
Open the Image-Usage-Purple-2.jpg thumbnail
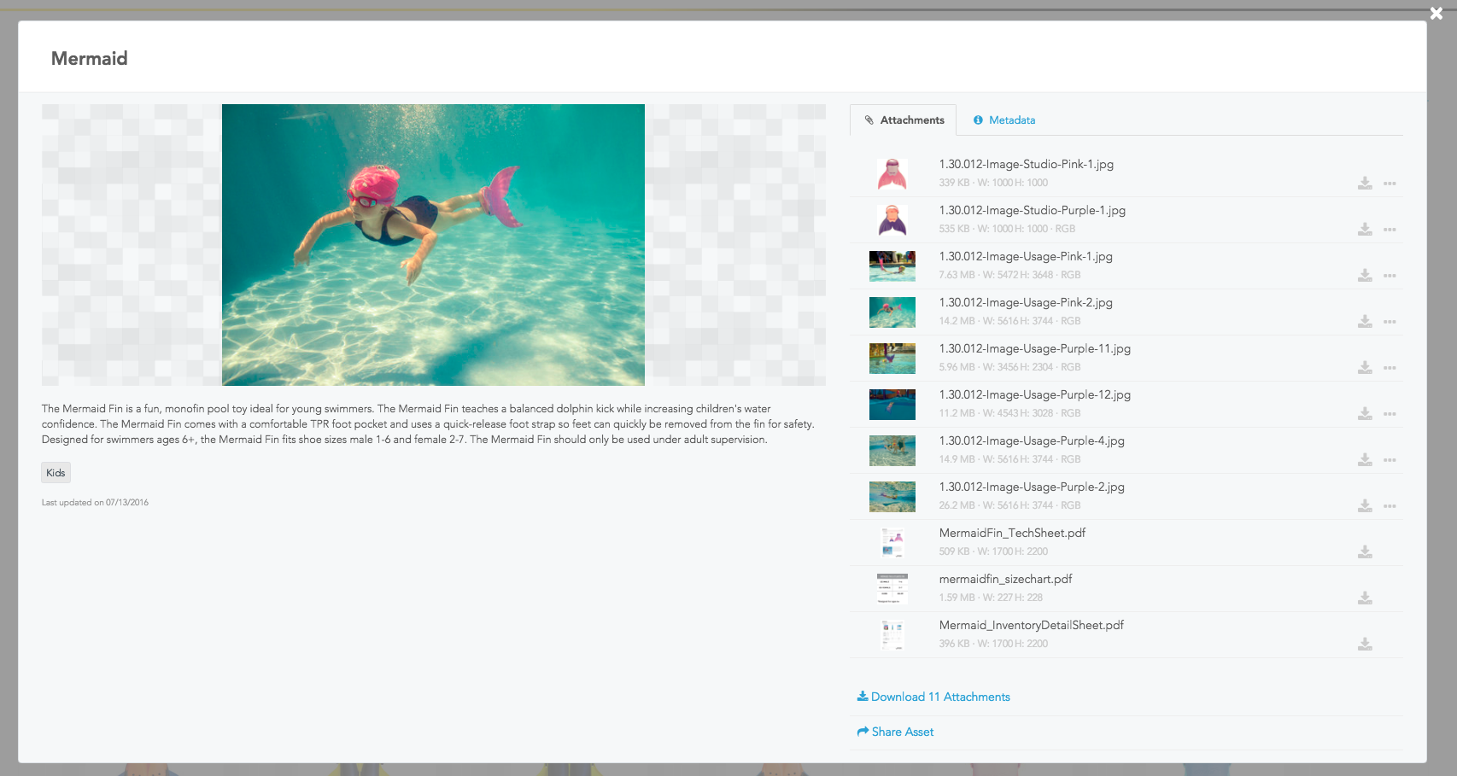point(892,497)
